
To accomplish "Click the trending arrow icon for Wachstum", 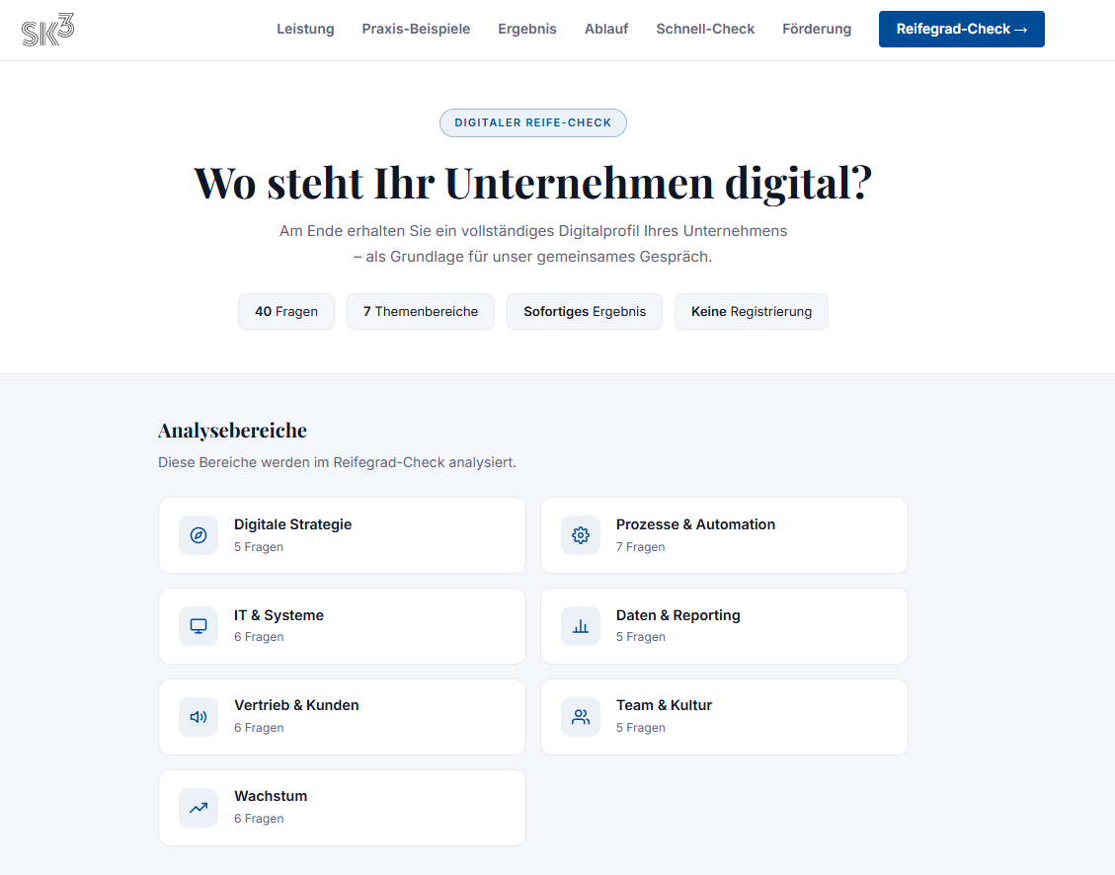I will point(199,808).
